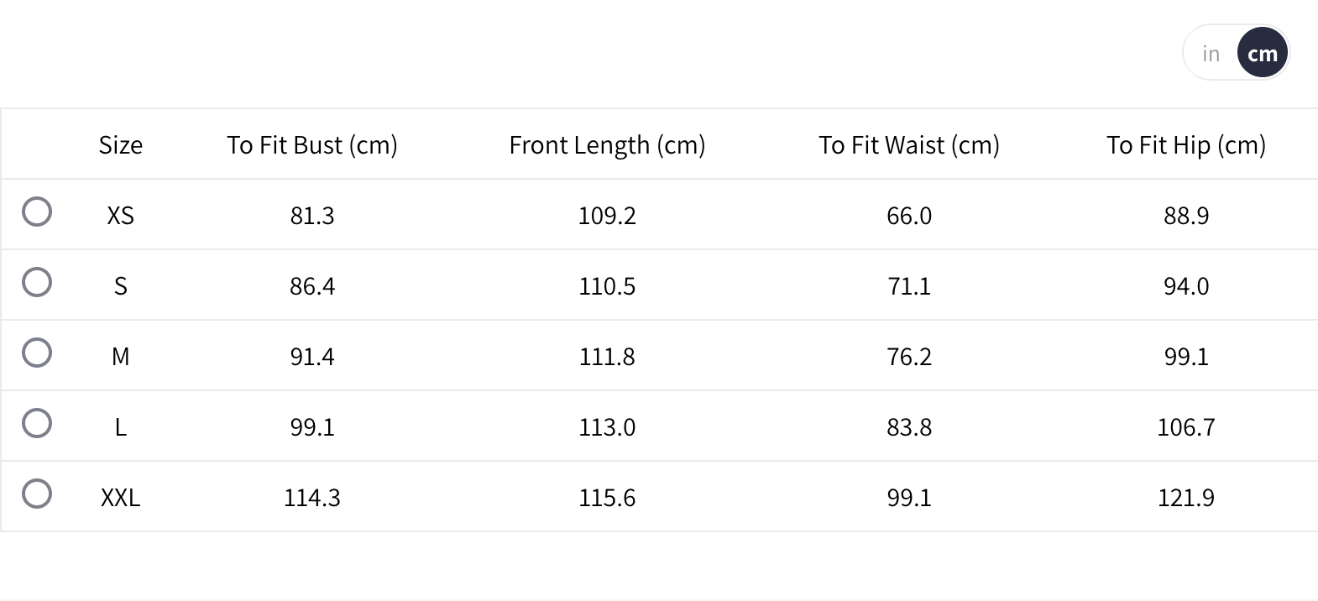The width and height of the screenshot is (1318, 601).
Task: Choose the M size radio button
Action: point(37,353)
